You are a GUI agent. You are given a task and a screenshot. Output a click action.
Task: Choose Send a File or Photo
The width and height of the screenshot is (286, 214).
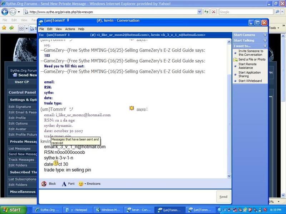tap(252, 59)
